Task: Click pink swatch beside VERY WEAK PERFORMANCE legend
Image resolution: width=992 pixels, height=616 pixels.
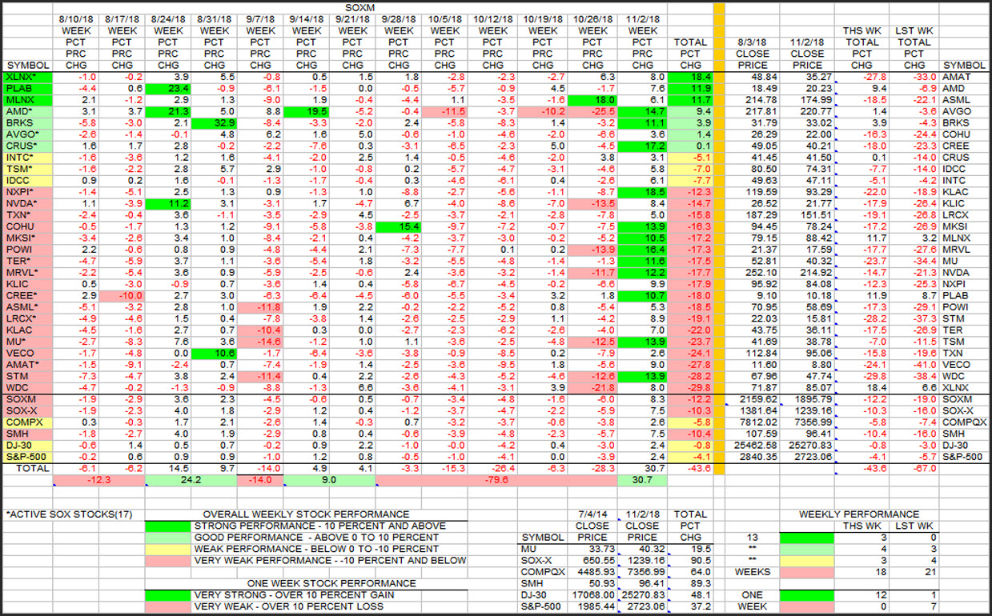Action: 169,560
